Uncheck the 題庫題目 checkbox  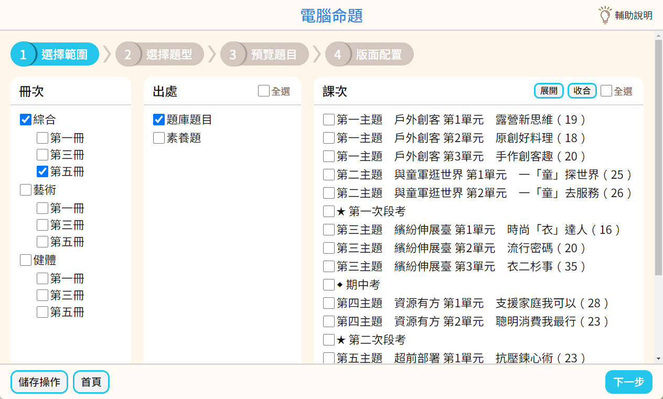(159, 120)
